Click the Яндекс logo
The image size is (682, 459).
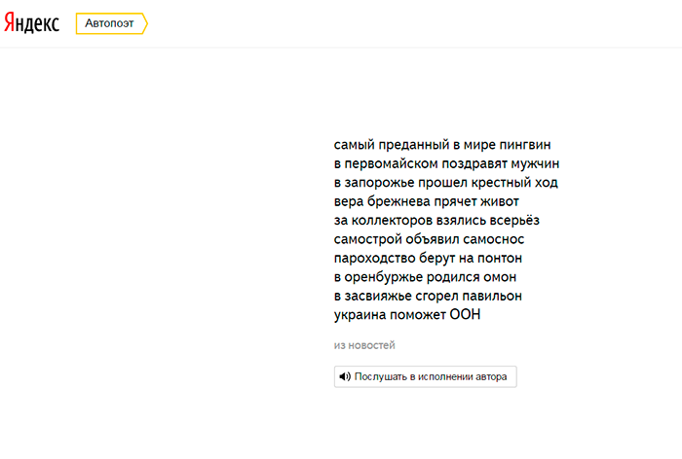click(x=32, y=23)
